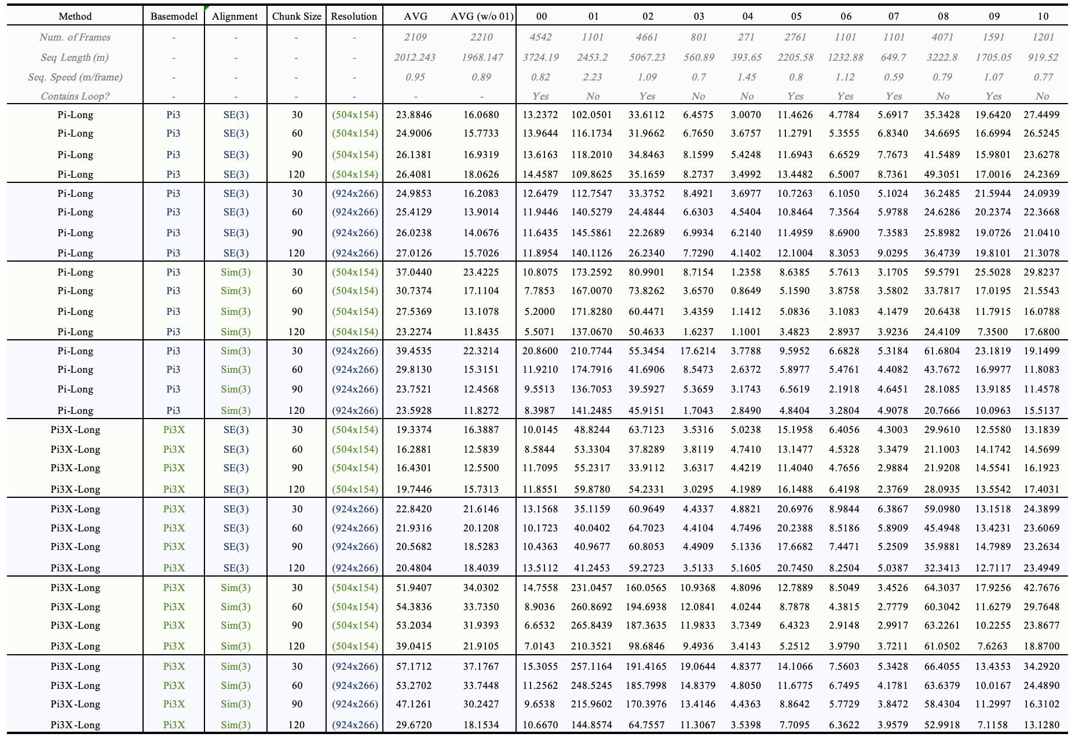
Task: Select the Method column header
Action: point(75,16)
